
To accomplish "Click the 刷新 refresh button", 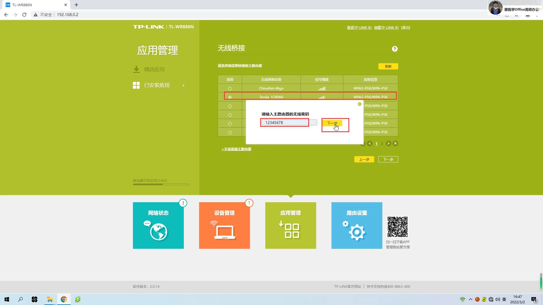I will 388,66.
